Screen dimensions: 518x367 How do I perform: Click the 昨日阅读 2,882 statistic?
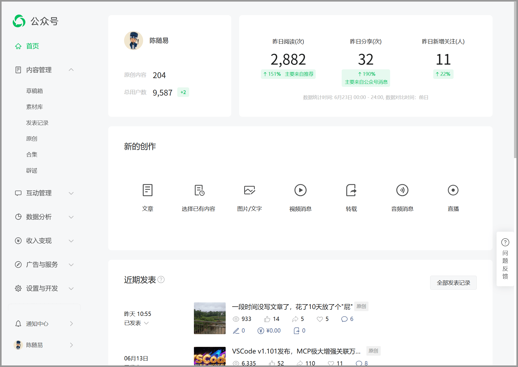288,60
